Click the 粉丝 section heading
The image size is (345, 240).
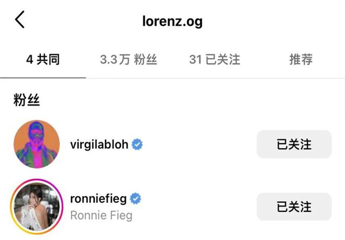click(x=27, y=101)
